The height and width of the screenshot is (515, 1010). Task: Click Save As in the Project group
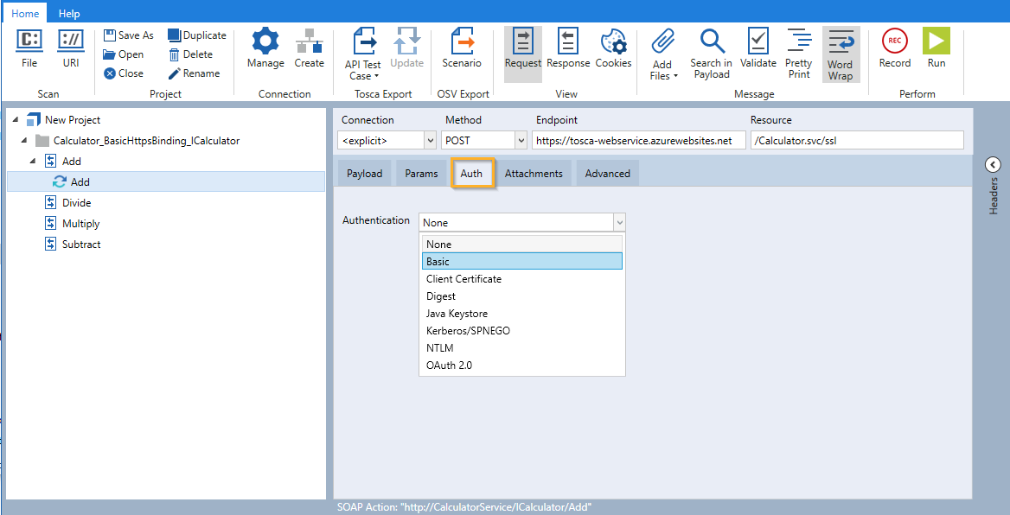click(128, 35)
